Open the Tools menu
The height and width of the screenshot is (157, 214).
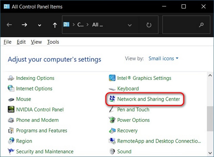tap(53, 42)
